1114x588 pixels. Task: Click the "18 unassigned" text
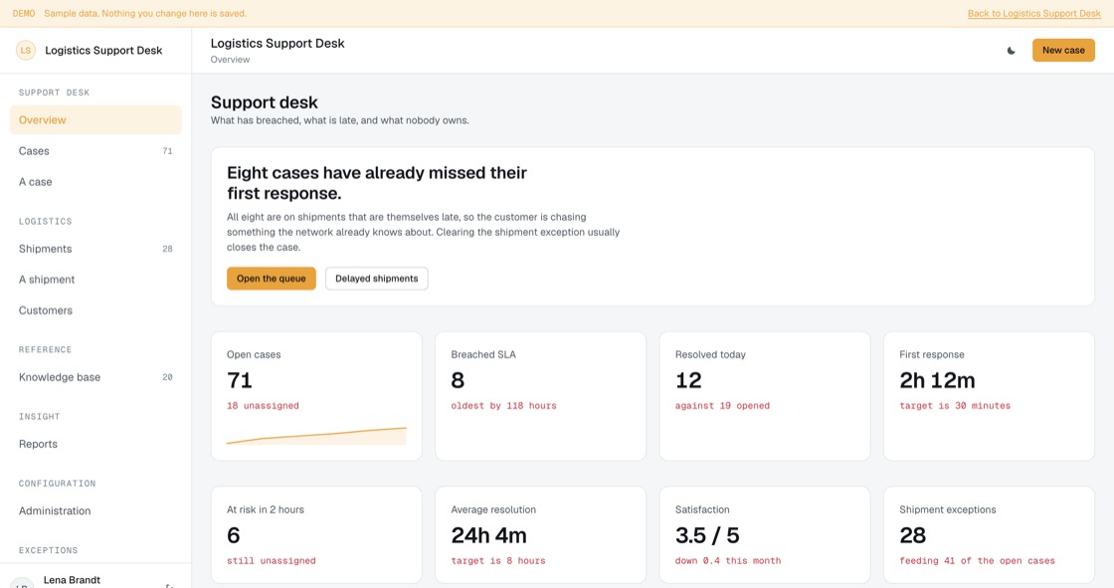click(x=263, y=406)
